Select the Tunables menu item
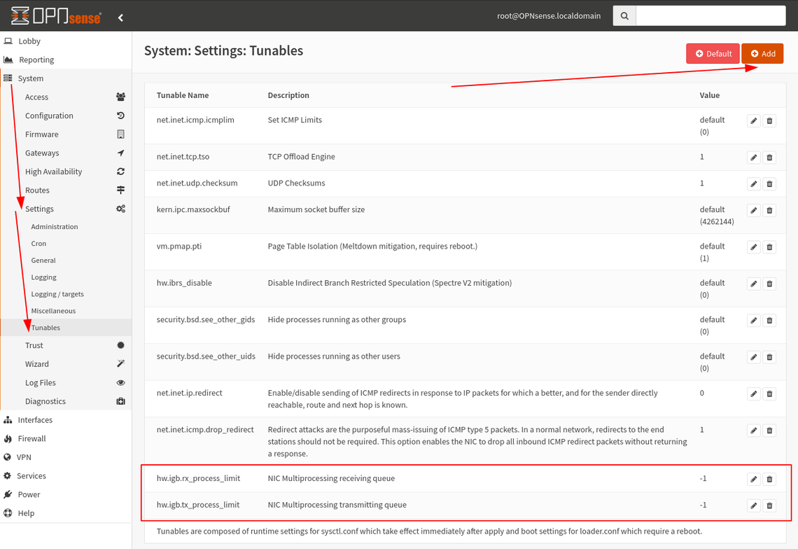This screenshot has height=549, width=798. tap(66, 328)
